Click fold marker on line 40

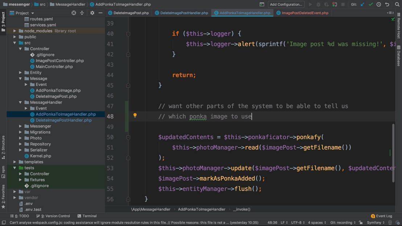128,34
